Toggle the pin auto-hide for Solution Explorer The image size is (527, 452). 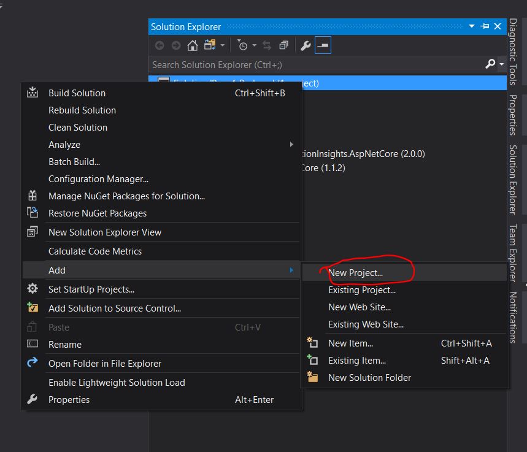pyautogui.click(x=485, y=26)
